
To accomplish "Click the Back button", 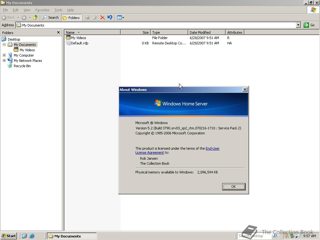I will 8,17.
